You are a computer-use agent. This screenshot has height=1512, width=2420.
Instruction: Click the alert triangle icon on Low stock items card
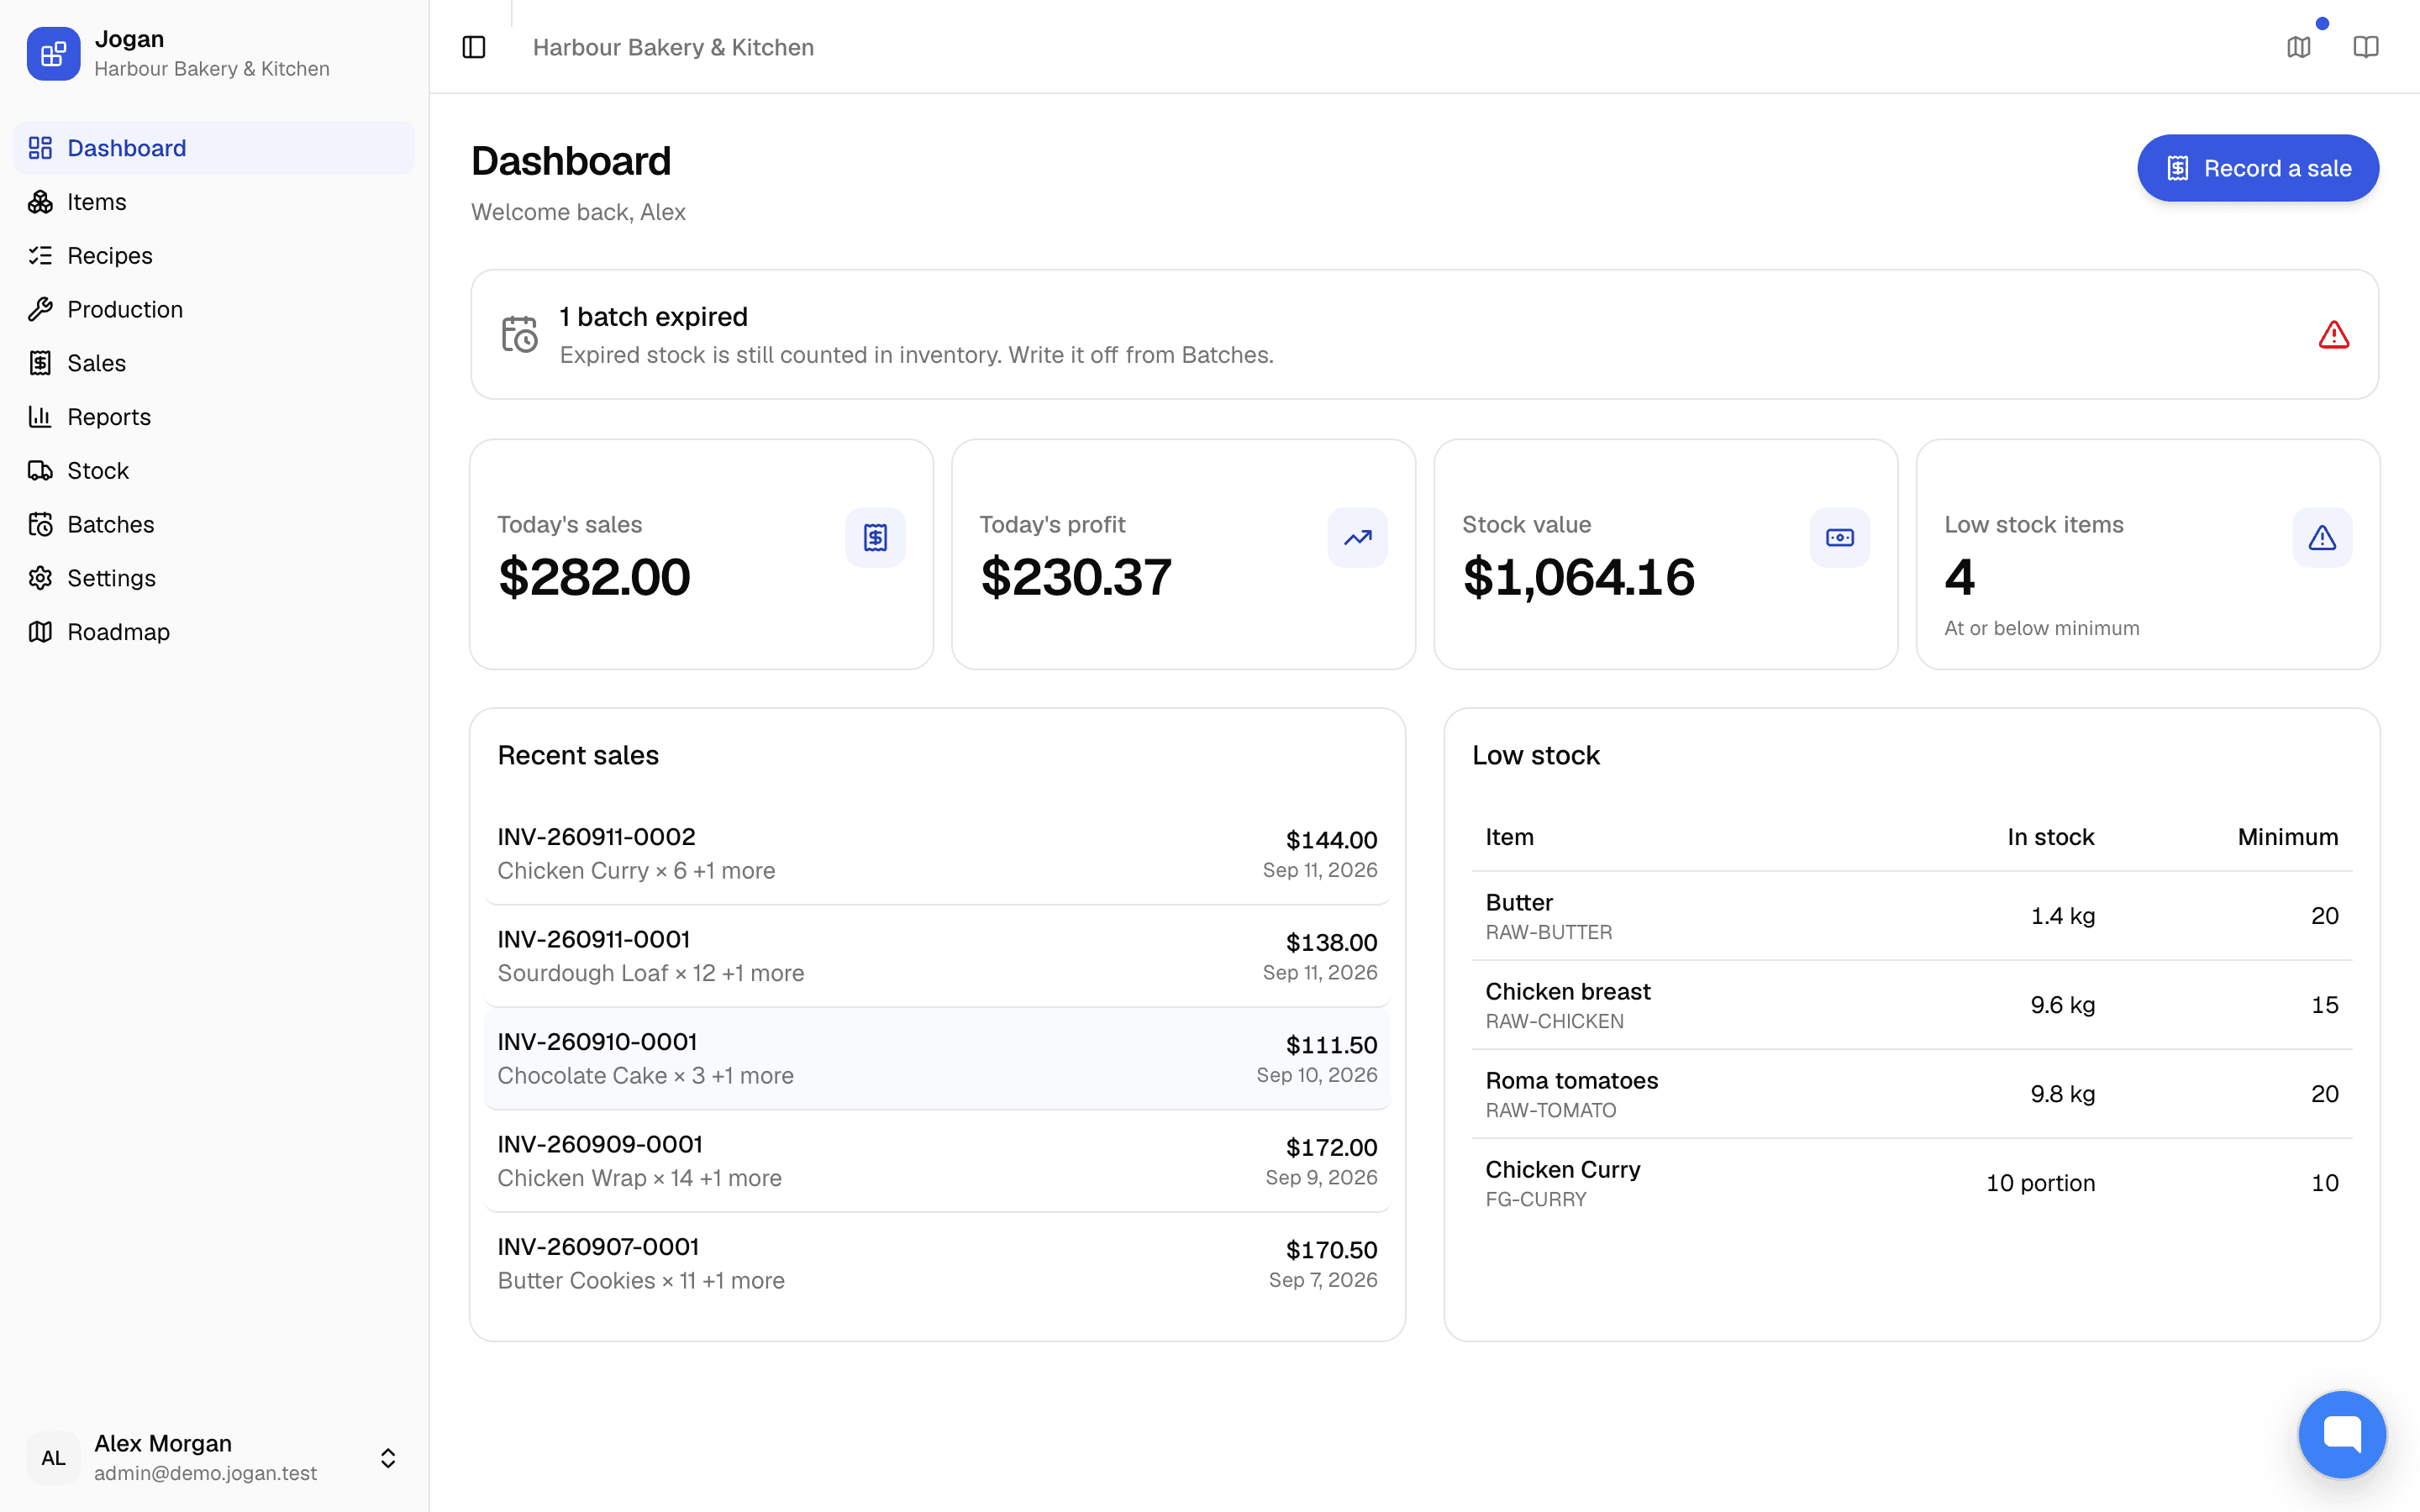point(2322,538)
